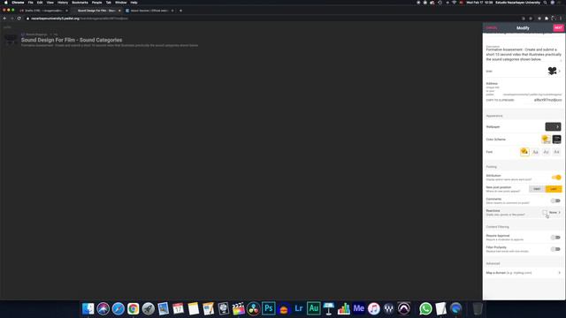Click CANCEL in the Modify panel header

pyautogui.click(x=492, y=27)
